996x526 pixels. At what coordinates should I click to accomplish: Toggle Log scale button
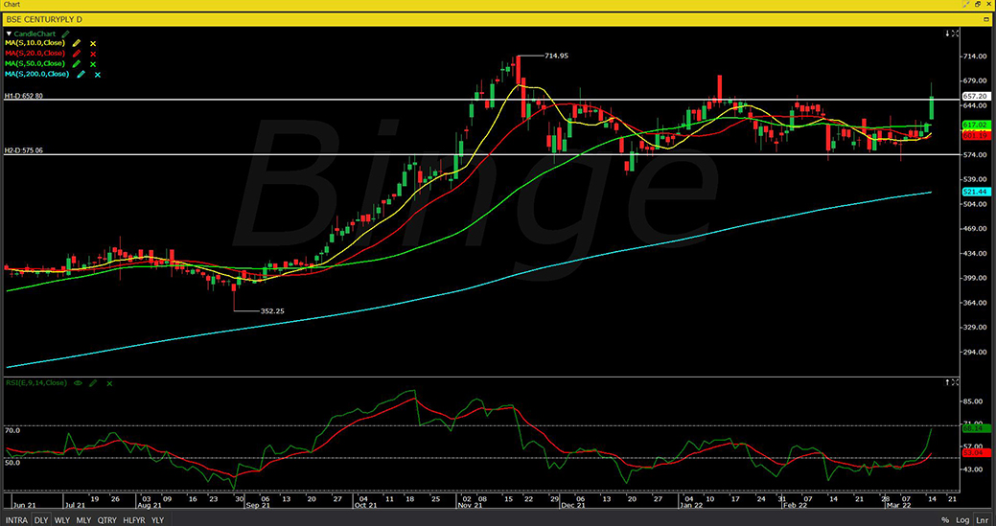click(961, 519)
